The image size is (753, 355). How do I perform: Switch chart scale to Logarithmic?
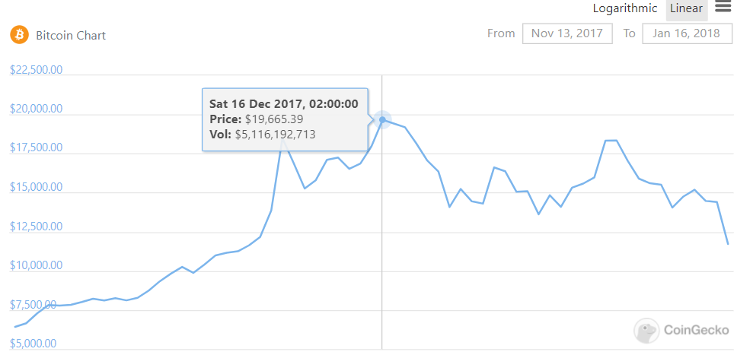(625, 8)
